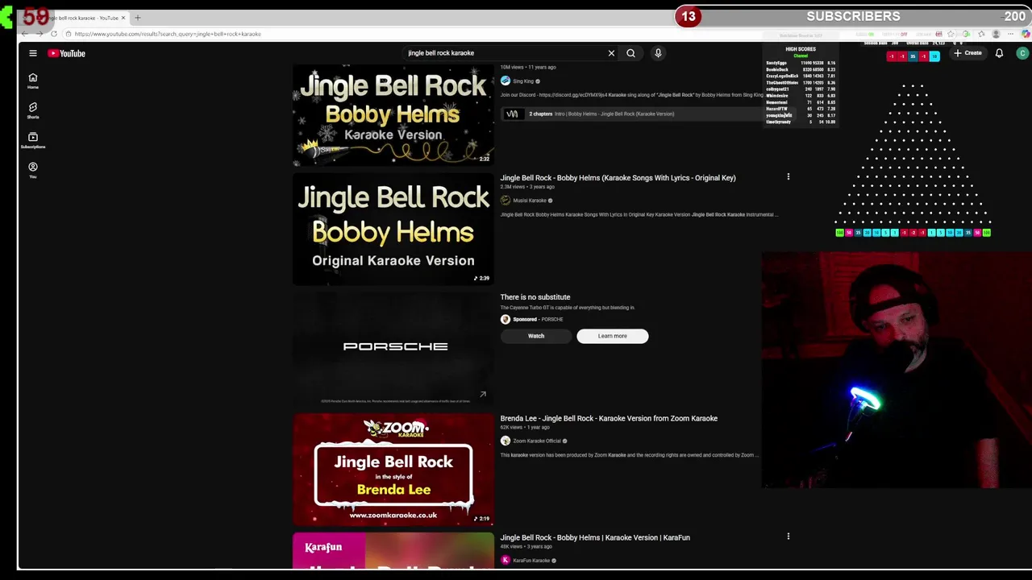The width and height of the screenshot is (1032, 580).
Task: Click the Create button
Action: (967, 53)
